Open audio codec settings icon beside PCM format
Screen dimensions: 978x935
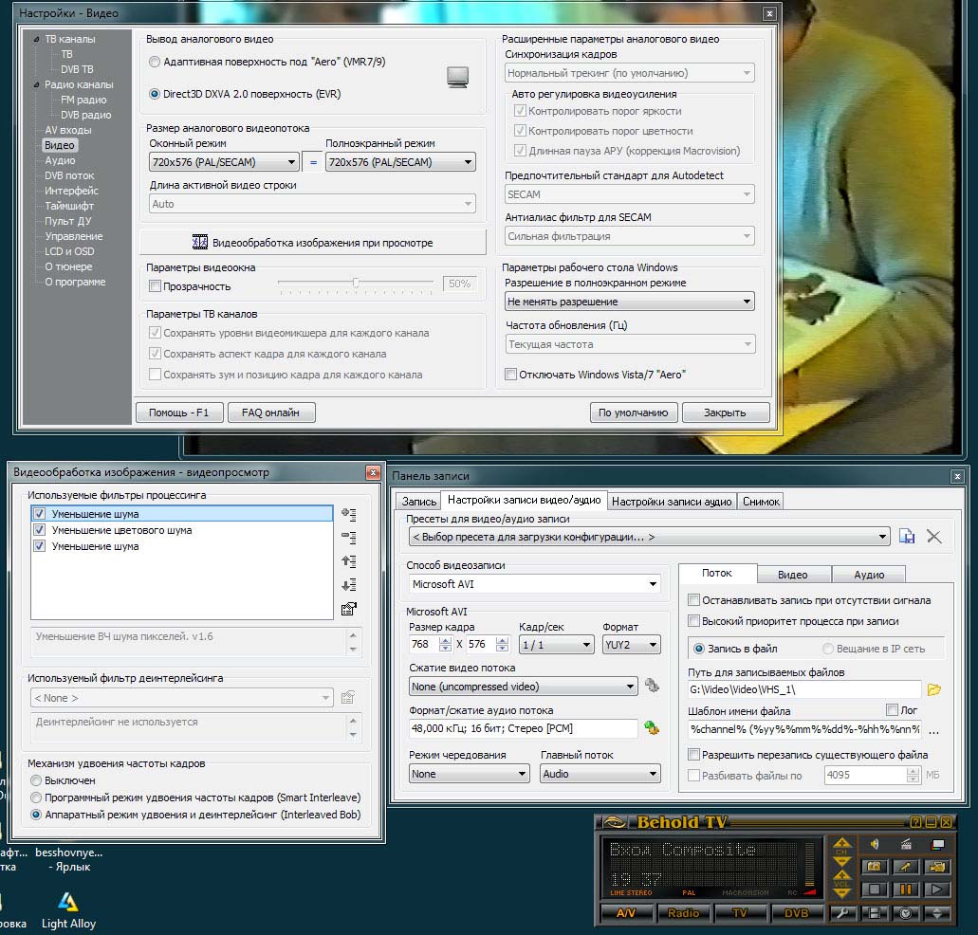pyautogui.click(x=651, y=728)
